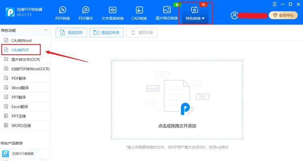Image resolution: width=303 pixels, height=161 pixels.
Task: Open the PDF操作 tab
Action: (x=85, y=13)
